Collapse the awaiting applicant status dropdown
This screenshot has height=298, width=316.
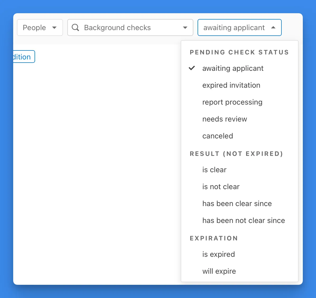(273, 27)
